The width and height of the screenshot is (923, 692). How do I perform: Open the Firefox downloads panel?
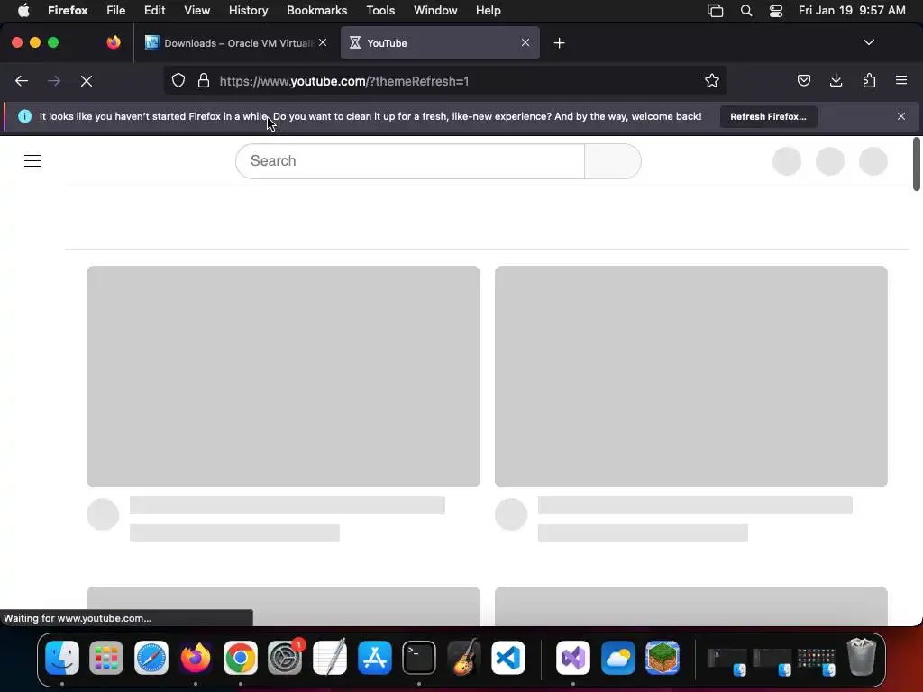(x=836, y=80)
